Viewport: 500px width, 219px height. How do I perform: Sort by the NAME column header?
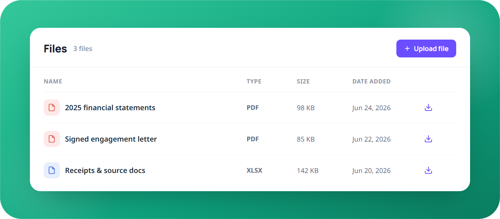coord(53,81)
